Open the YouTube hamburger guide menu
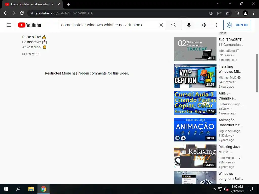This screenshot has height=194, width=259. point(9,25)
